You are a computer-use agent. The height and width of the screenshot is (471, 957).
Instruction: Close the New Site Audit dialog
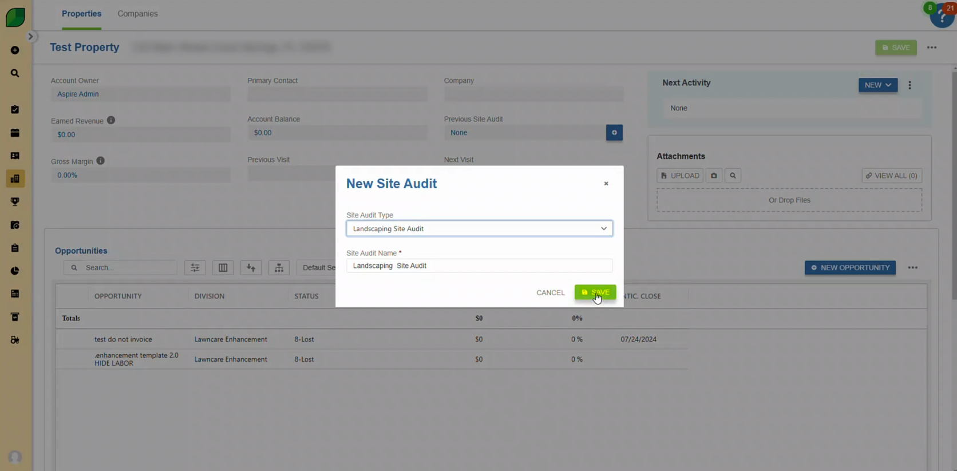coord(606,184)
